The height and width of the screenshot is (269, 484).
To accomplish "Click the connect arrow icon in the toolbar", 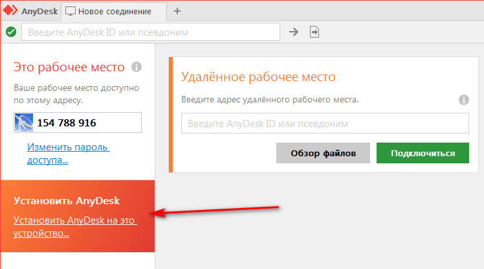I will [294, 32].
